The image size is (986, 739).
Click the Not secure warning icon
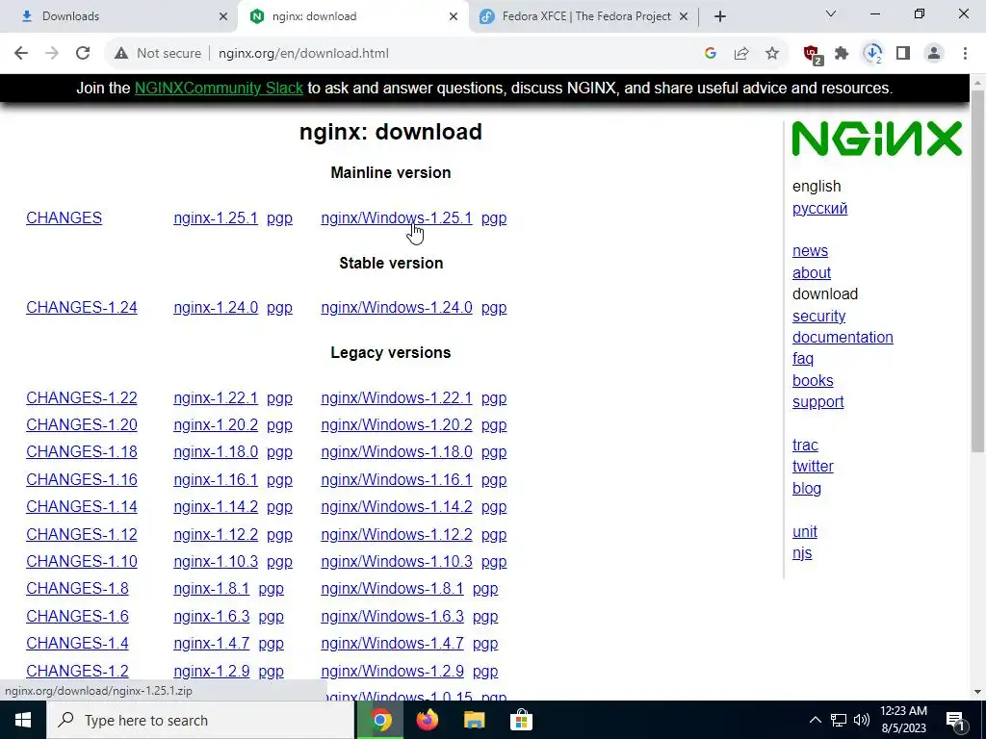(121, 54)
